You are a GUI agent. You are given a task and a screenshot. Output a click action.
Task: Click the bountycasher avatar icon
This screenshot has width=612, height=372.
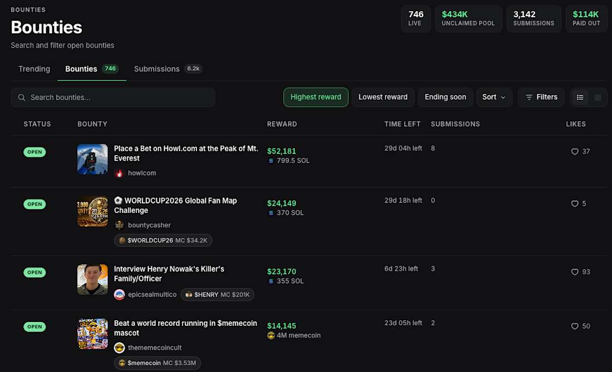(120, 225)
